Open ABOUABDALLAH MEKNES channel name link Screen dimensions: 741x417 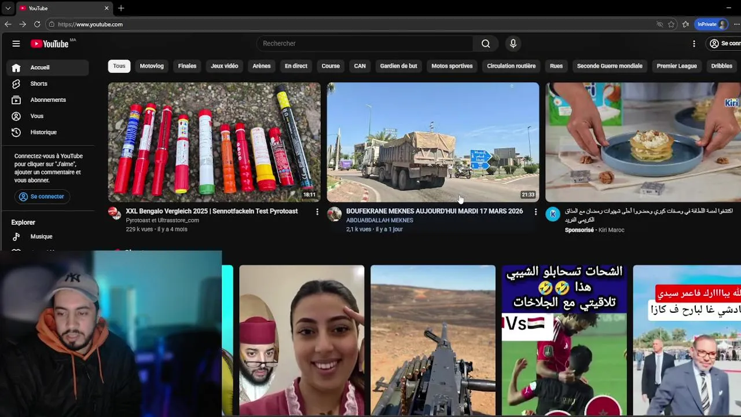(380, 221)
